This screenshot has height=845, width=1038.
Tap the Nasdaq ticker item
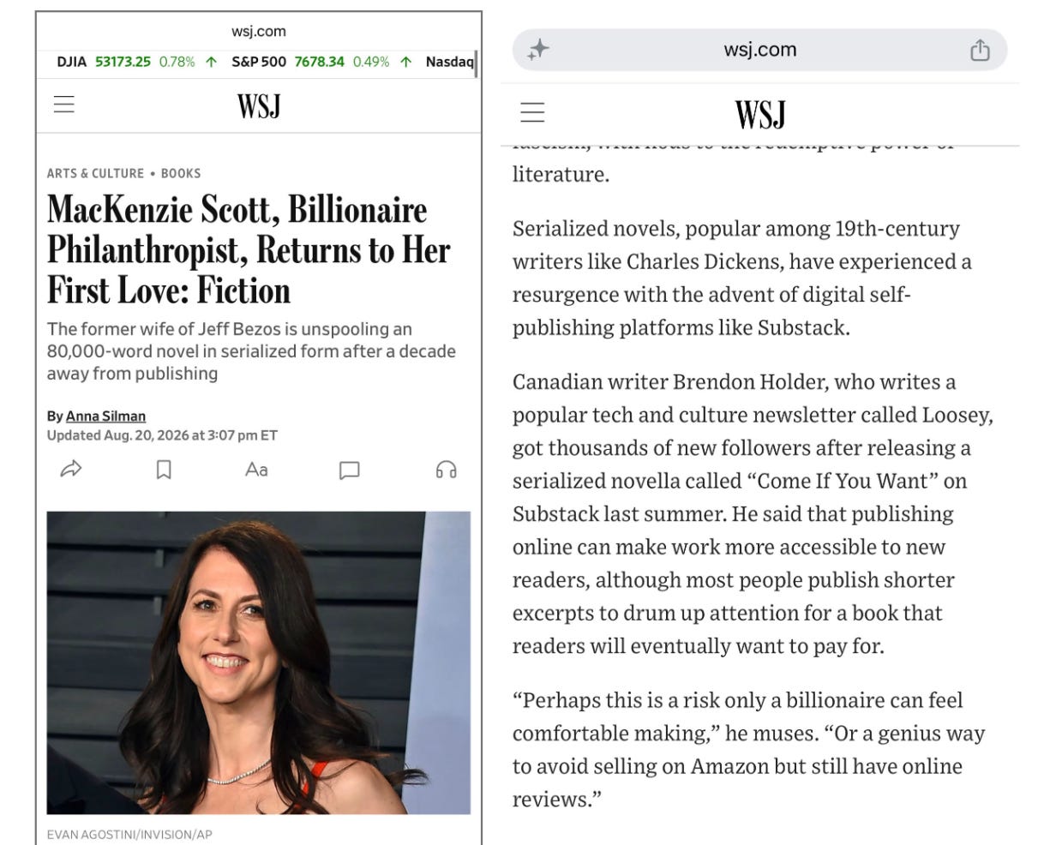(x=449, y=62)
